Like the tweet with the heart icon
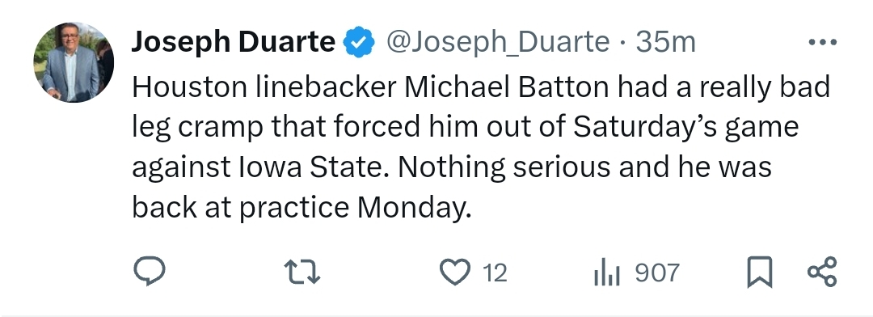The image size is (873, 317). point(455,273)
